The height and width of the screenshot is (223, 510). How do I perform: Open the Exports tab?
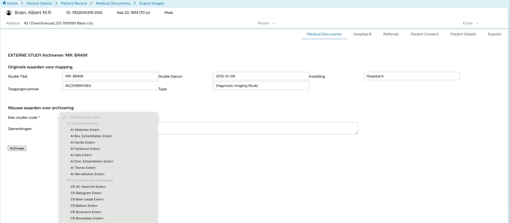494,34
